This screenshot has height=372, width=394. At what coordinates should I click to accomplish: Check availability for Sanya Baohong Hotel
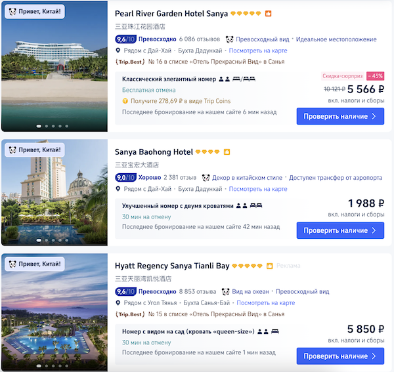coord(339,230)
